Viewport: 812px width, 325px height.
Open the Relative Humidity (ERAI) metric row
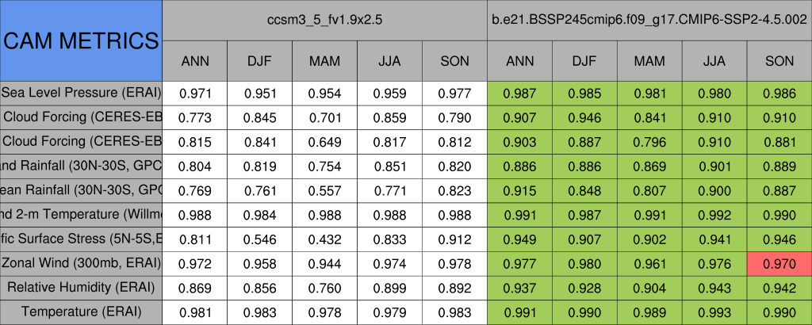click(x=81, y=287)
